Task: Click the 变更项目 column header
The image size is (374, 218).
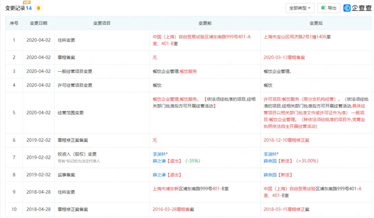Action: coord(102,23)
